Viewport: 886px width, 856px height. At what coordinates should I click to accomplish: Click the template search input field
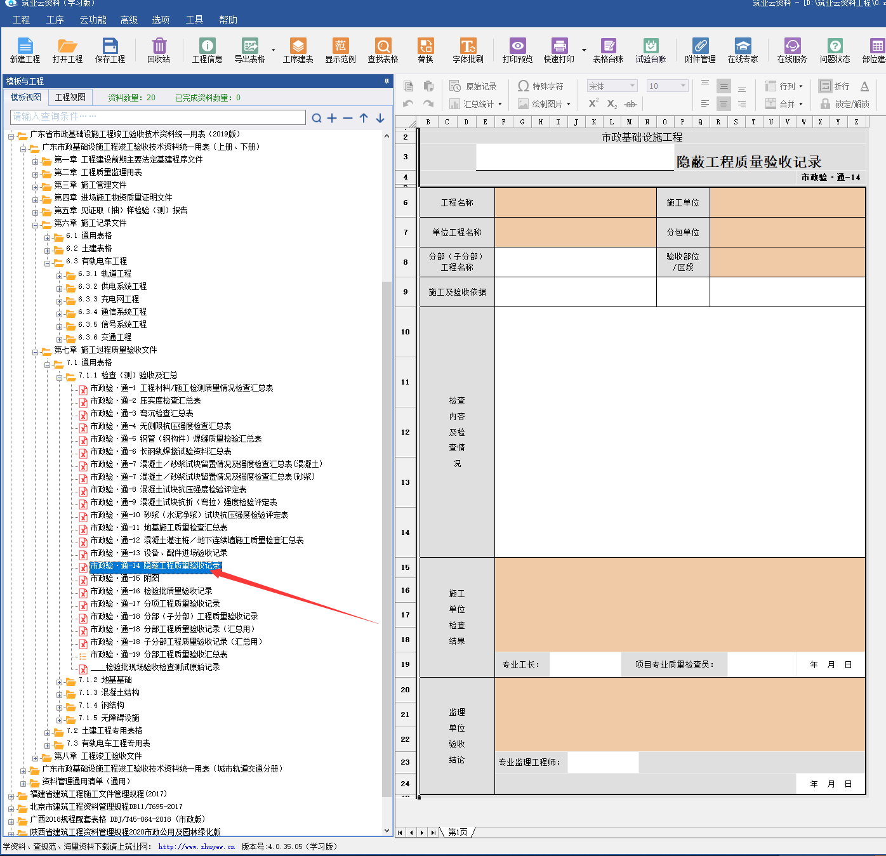coord(158,117)
